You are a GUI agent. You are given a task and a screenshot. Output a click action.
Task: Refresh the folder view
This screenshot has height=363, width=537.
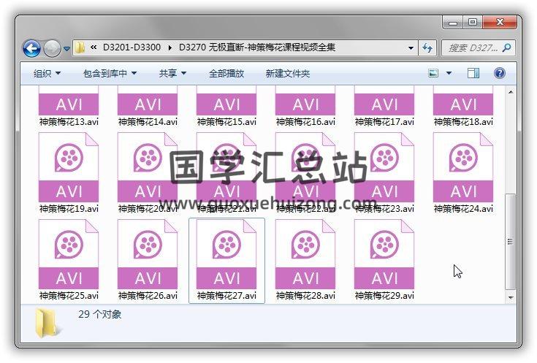click(x=427, y=47)
